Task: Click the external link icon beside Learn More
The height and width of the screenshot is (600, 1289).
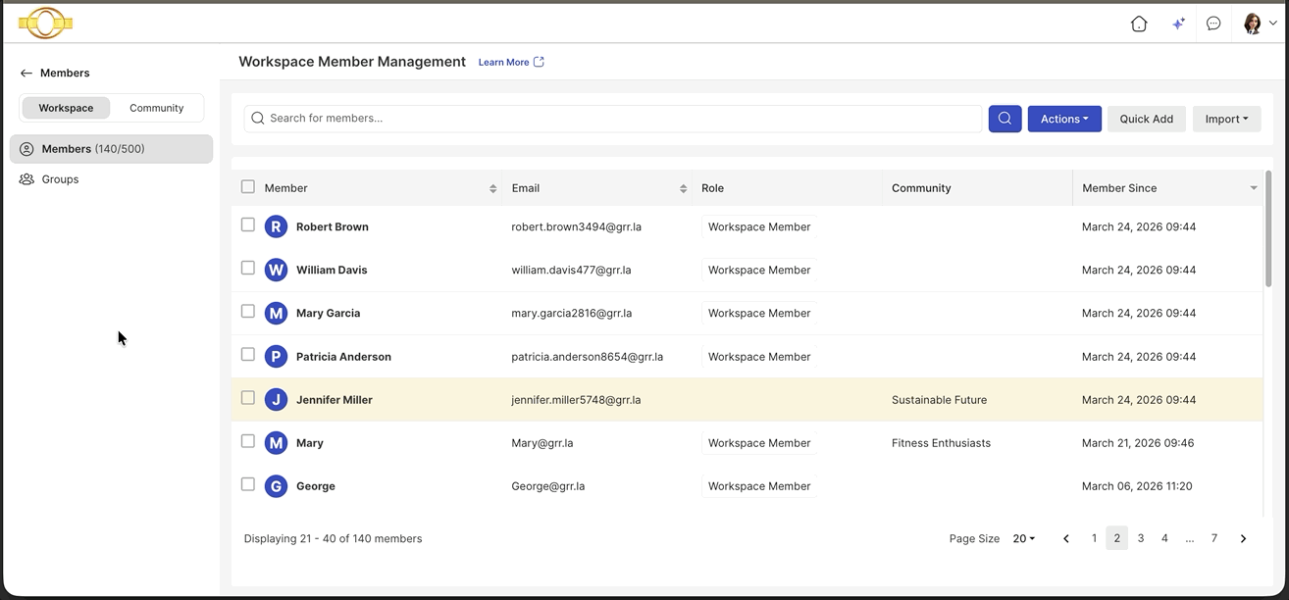Action: tap(539, 62)
